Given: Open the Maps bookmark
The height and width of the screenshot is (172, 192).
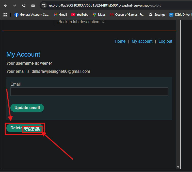Looking at the screenshot, I should coord(99,15).
